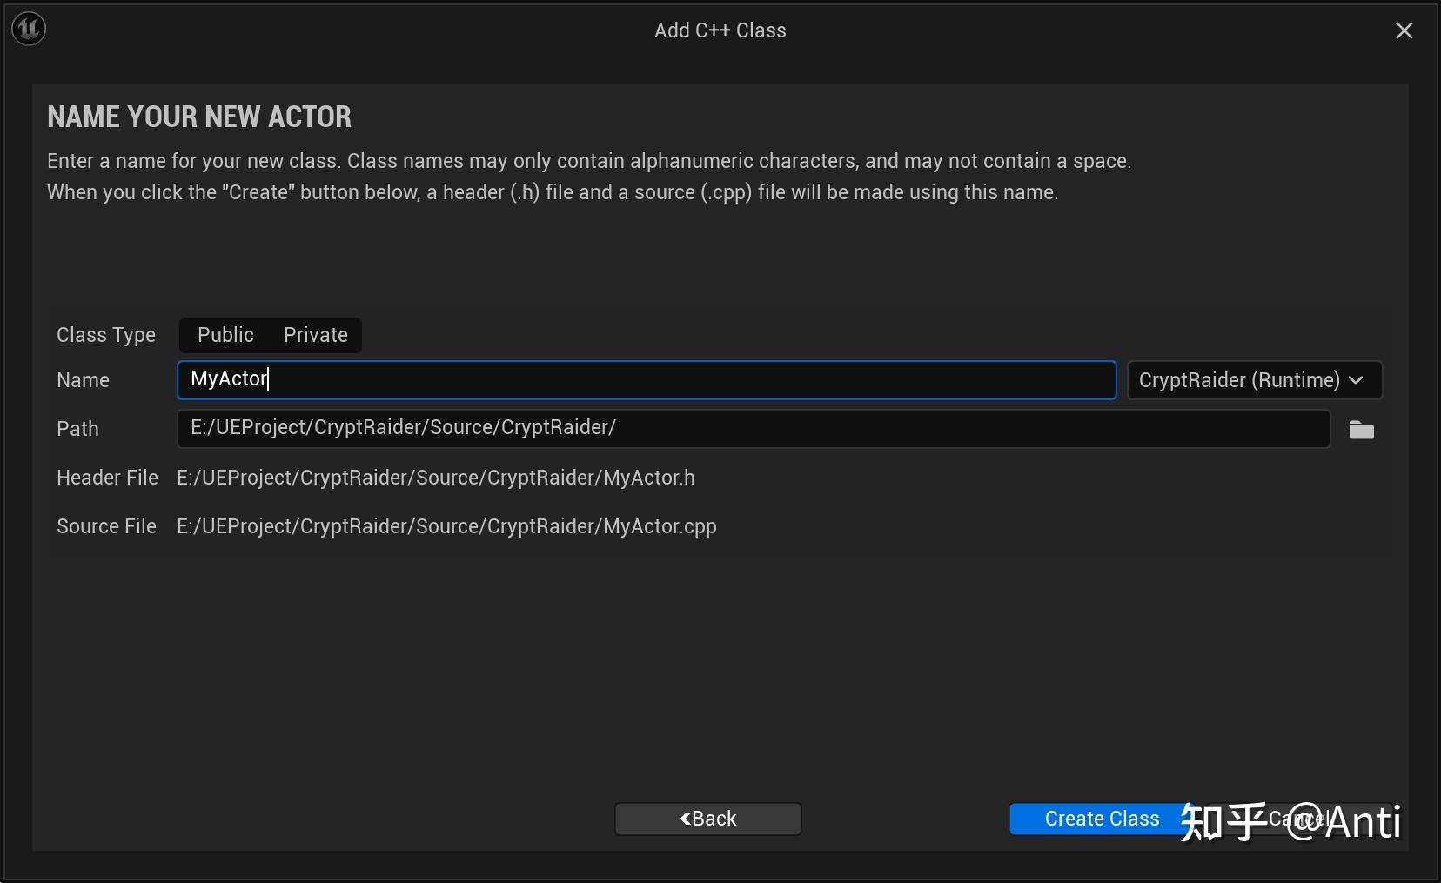
Task: Browse for folder with the path folder icon
Action: pyautogui.click(x=1361, y=430)
